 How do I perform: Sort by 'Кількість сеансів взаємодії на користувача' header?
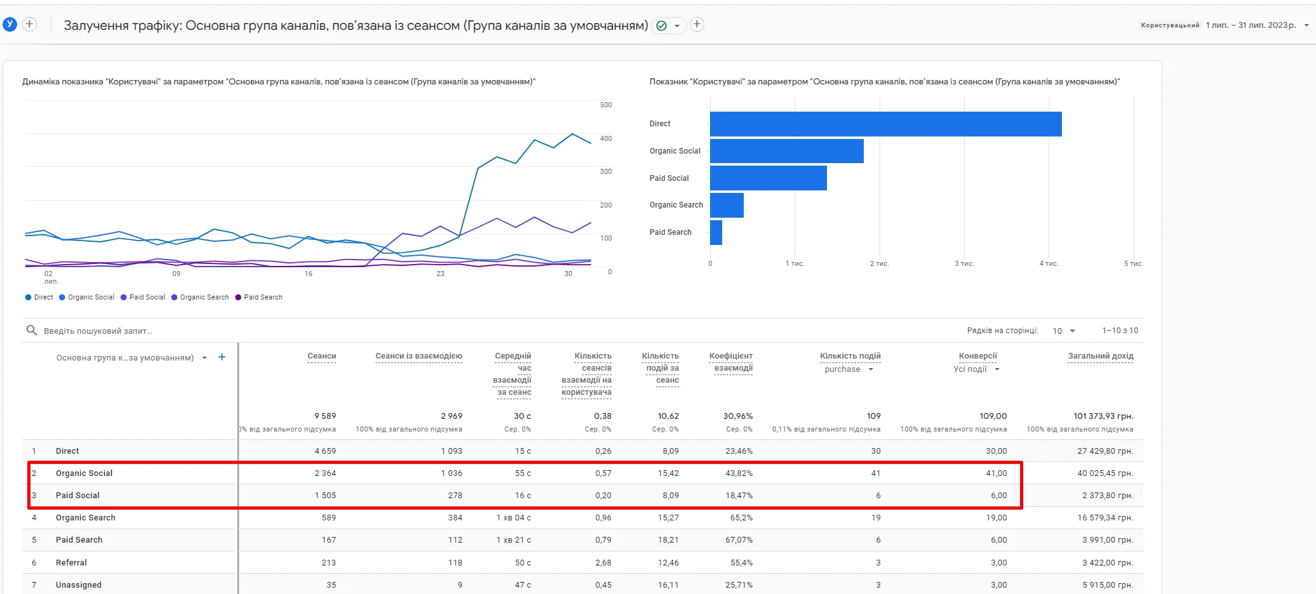click(586, 374)
